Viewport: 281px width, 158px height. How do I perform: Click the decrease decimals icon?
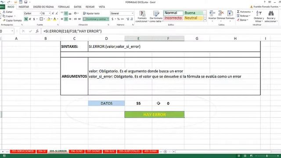coord(132,19)
